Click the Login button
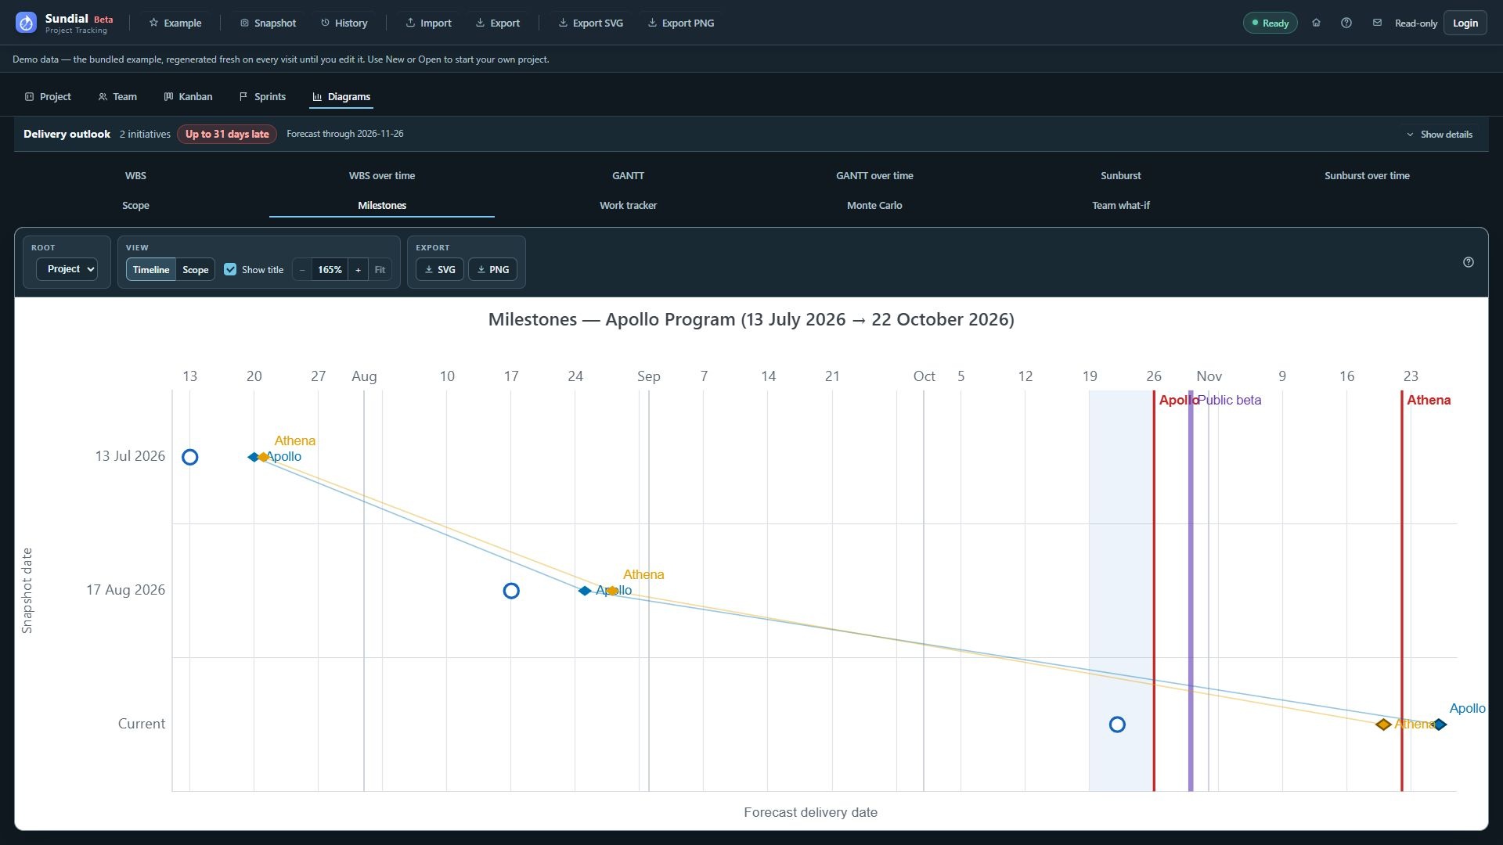This screenshot has width=1503, height=845. coord(1465,23)
